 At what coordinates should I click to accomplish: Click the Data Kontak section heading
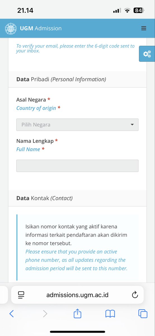click(x=44, y=198)
